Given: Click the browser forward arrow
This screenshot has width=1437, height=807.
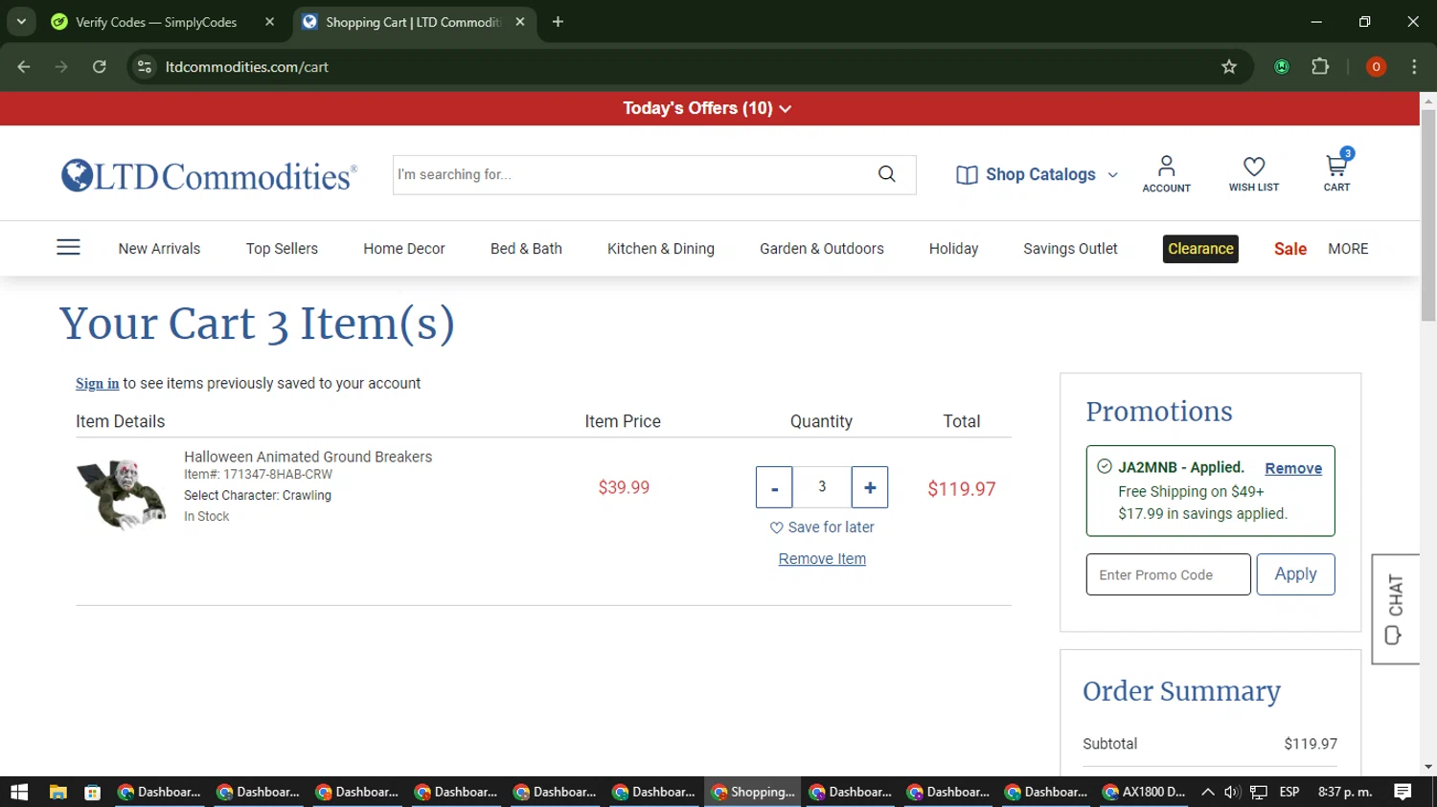Looking at the screenshot, I should pyautogui.click(x=61, y=67).
